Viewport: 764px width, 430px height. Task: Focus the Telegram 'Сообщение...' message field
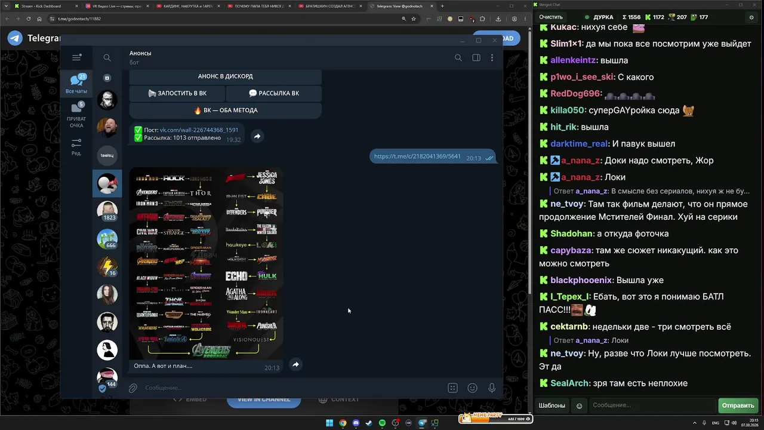pyautogui.click(x=292, y=388)
